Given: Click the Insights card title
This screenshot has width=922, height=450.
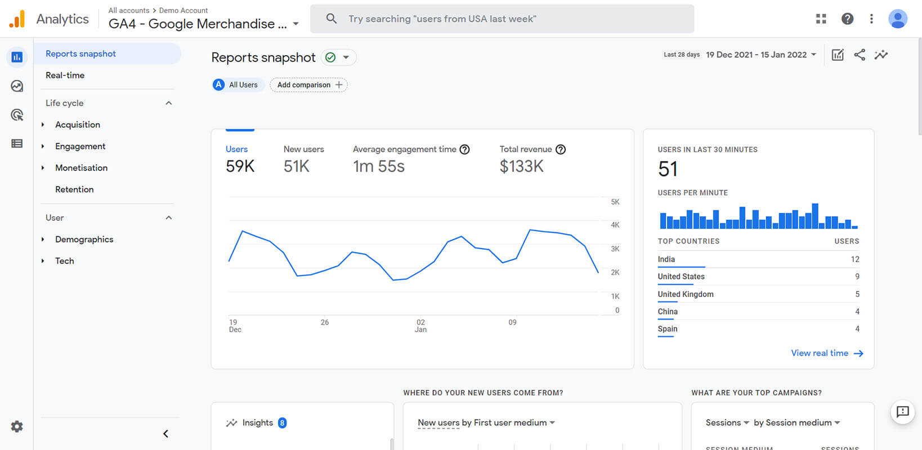Looking at the screenshot, I should pyautogui.click(x=257, y=423).
